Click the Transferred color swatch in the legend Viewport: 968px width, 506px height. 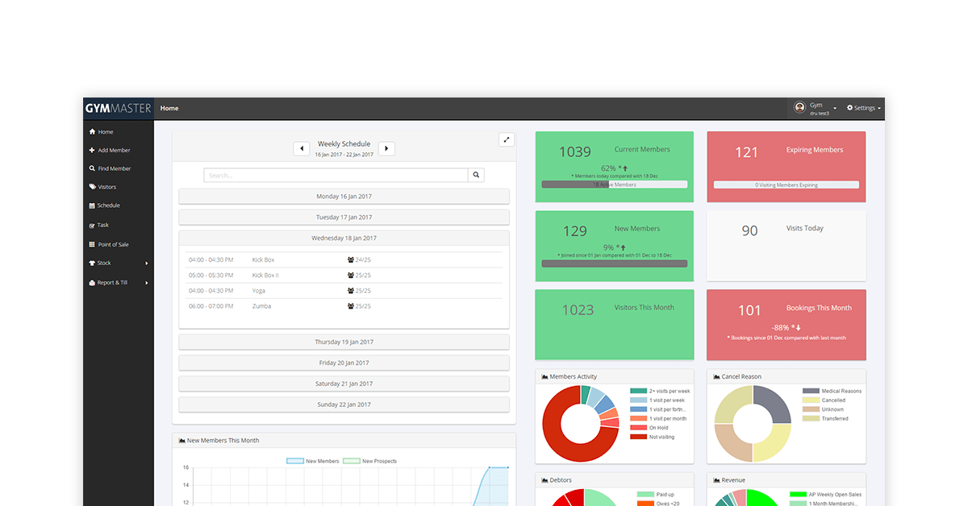click(x=811, y=418)
